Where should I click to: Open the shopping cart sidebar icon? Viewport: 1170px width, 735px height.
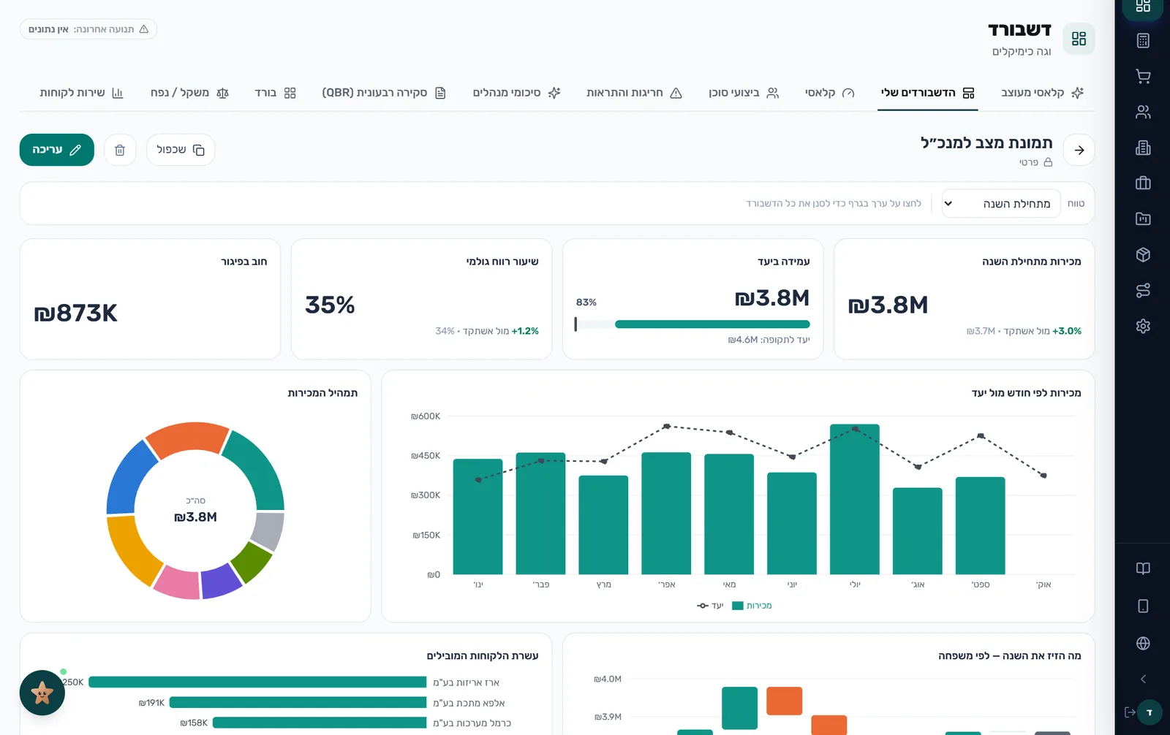1143,76
